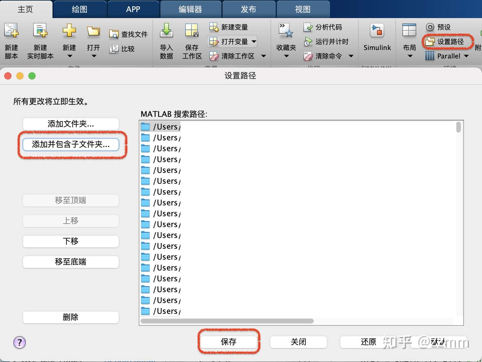This screenshot has height=362, width=482.
Task: Click the Revert (还原) button
Action: [x=369, y=342]
